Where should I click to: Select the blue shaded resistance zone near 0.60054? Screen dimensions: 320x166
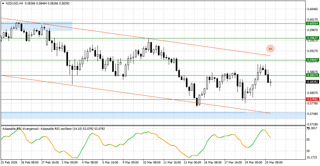(37, 26)
